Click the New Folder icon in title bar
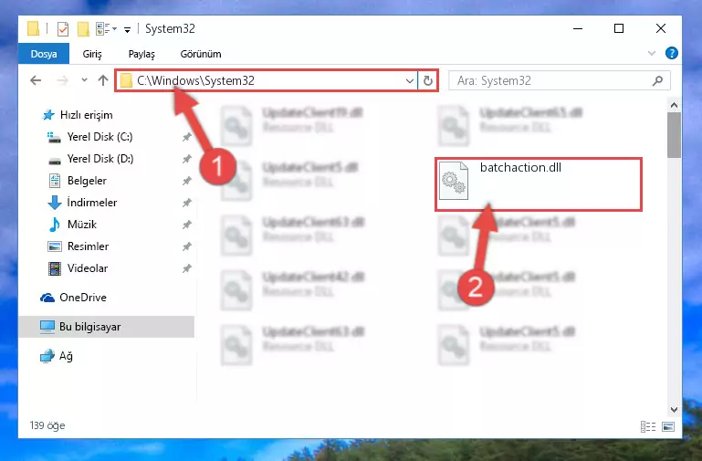702x461 pixels. [x=83, y=29]
